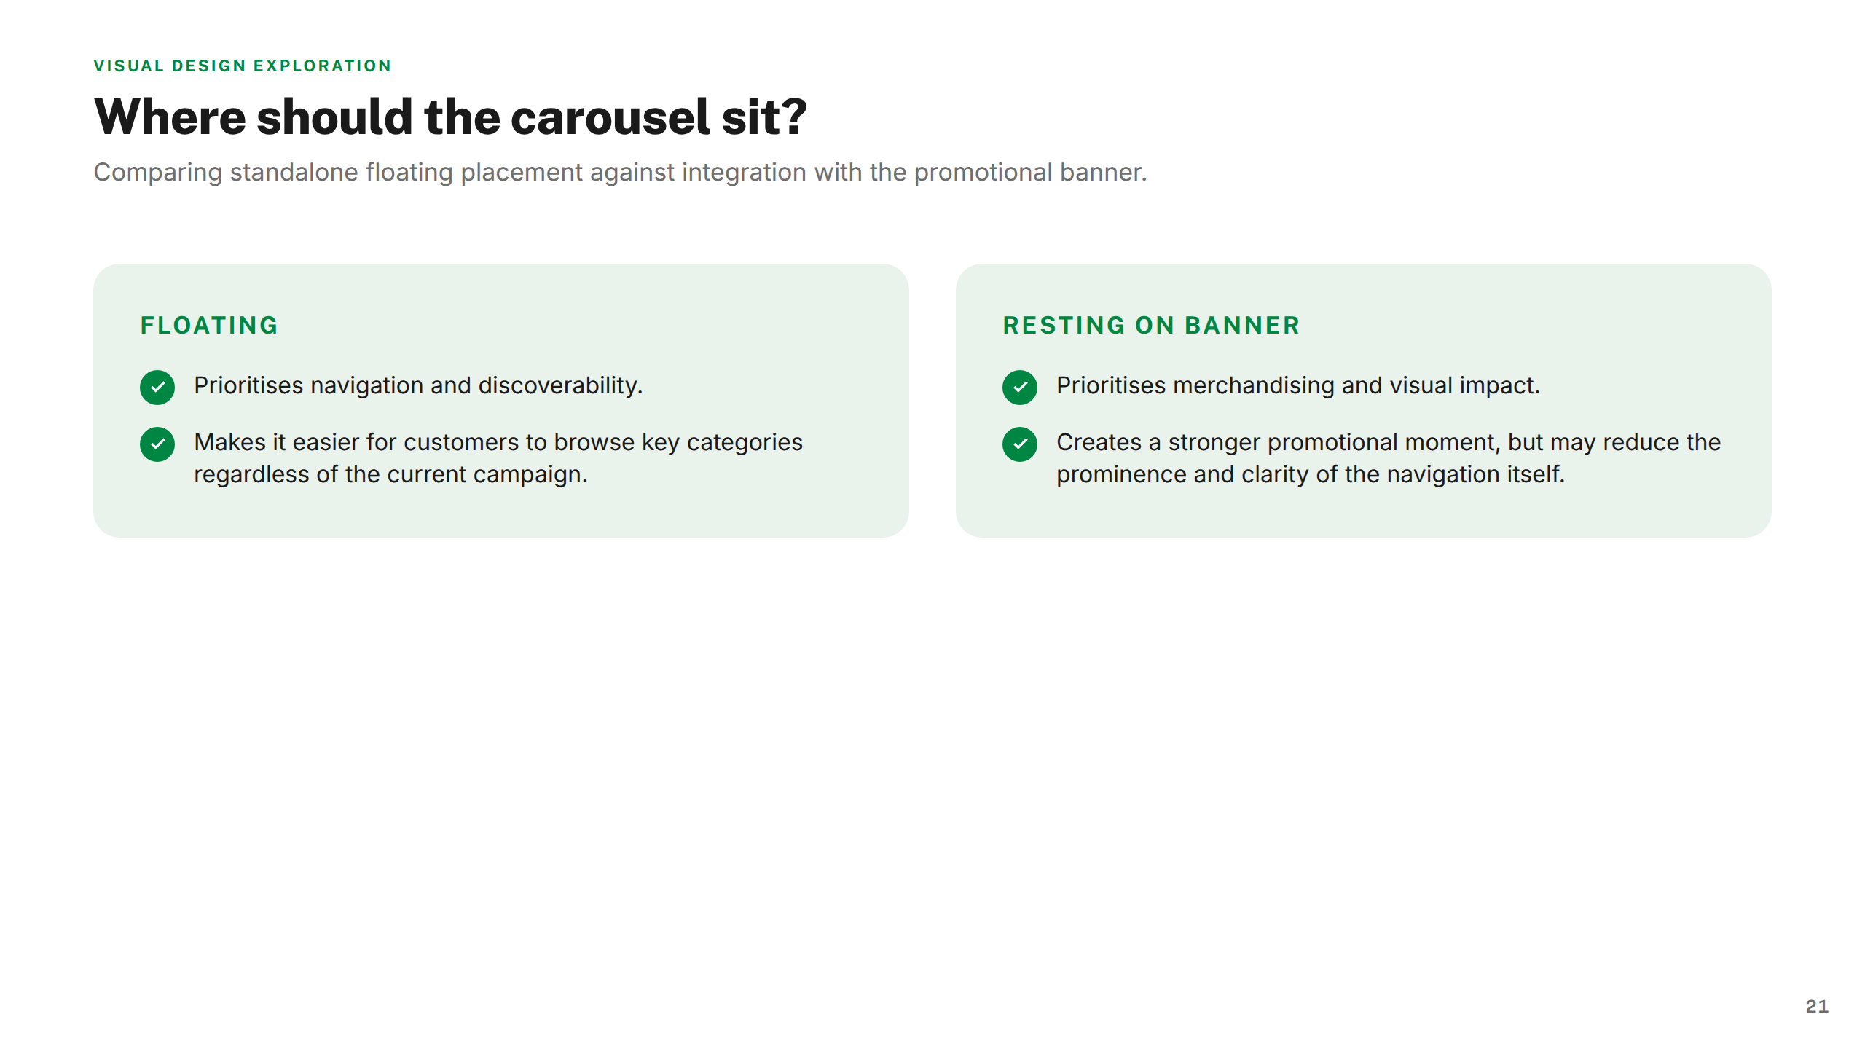Screen dimensions: 1865x1049
Task: Click the 'Prioritises merchandising and visual impact' text
Action: pos(1298,385)
